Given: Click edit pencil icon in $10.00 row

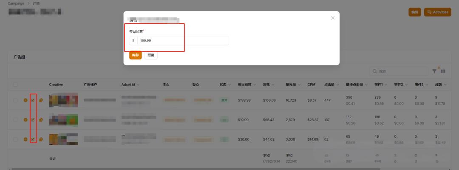Looking at the screenshot, I should coord(33,120).
